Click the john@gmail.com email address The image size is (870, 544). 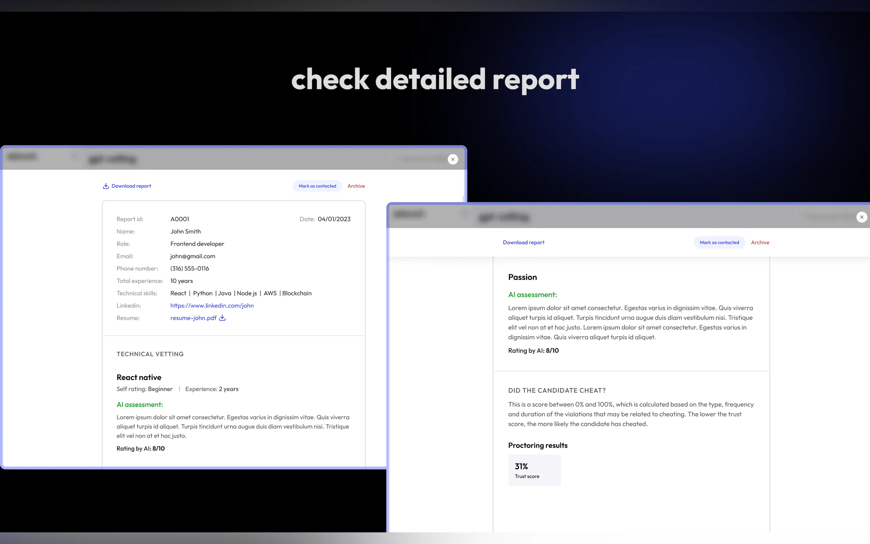tap(193, 256)
